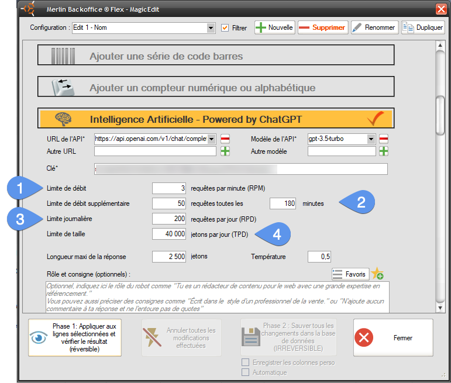451x383 pixels.
Task: Click the documents icon on Dupliquer
Action: [408, 27]
